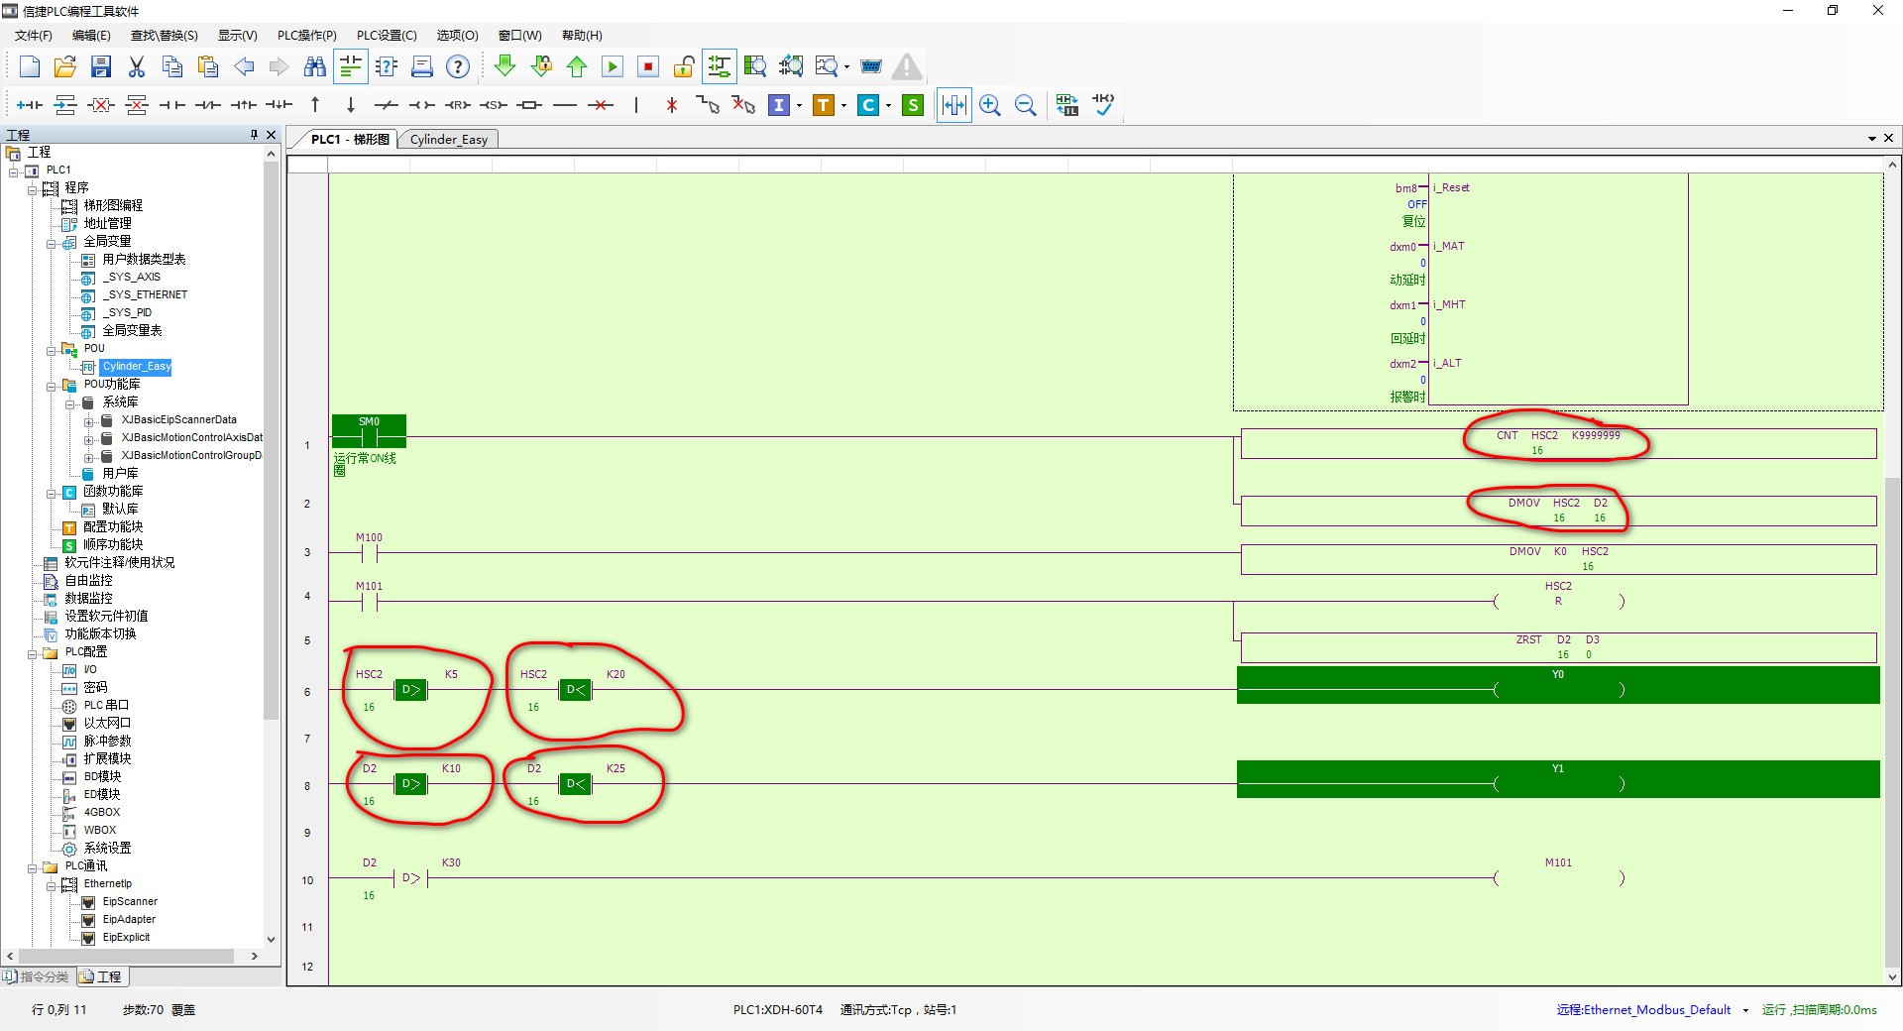The image size is (1903, 1031).
Task: Click the binoculars find icon
Action: 315,66
